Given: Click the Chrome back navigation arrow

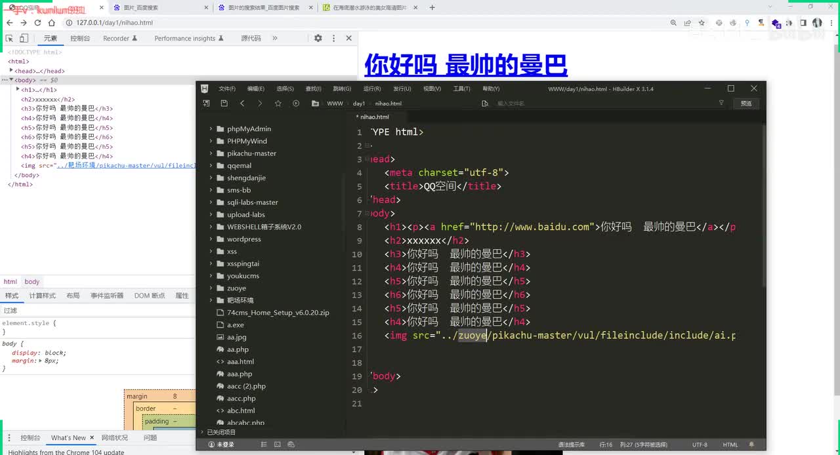Looking at the screenshot, I should pyautogui.click(x=9, y=22).
